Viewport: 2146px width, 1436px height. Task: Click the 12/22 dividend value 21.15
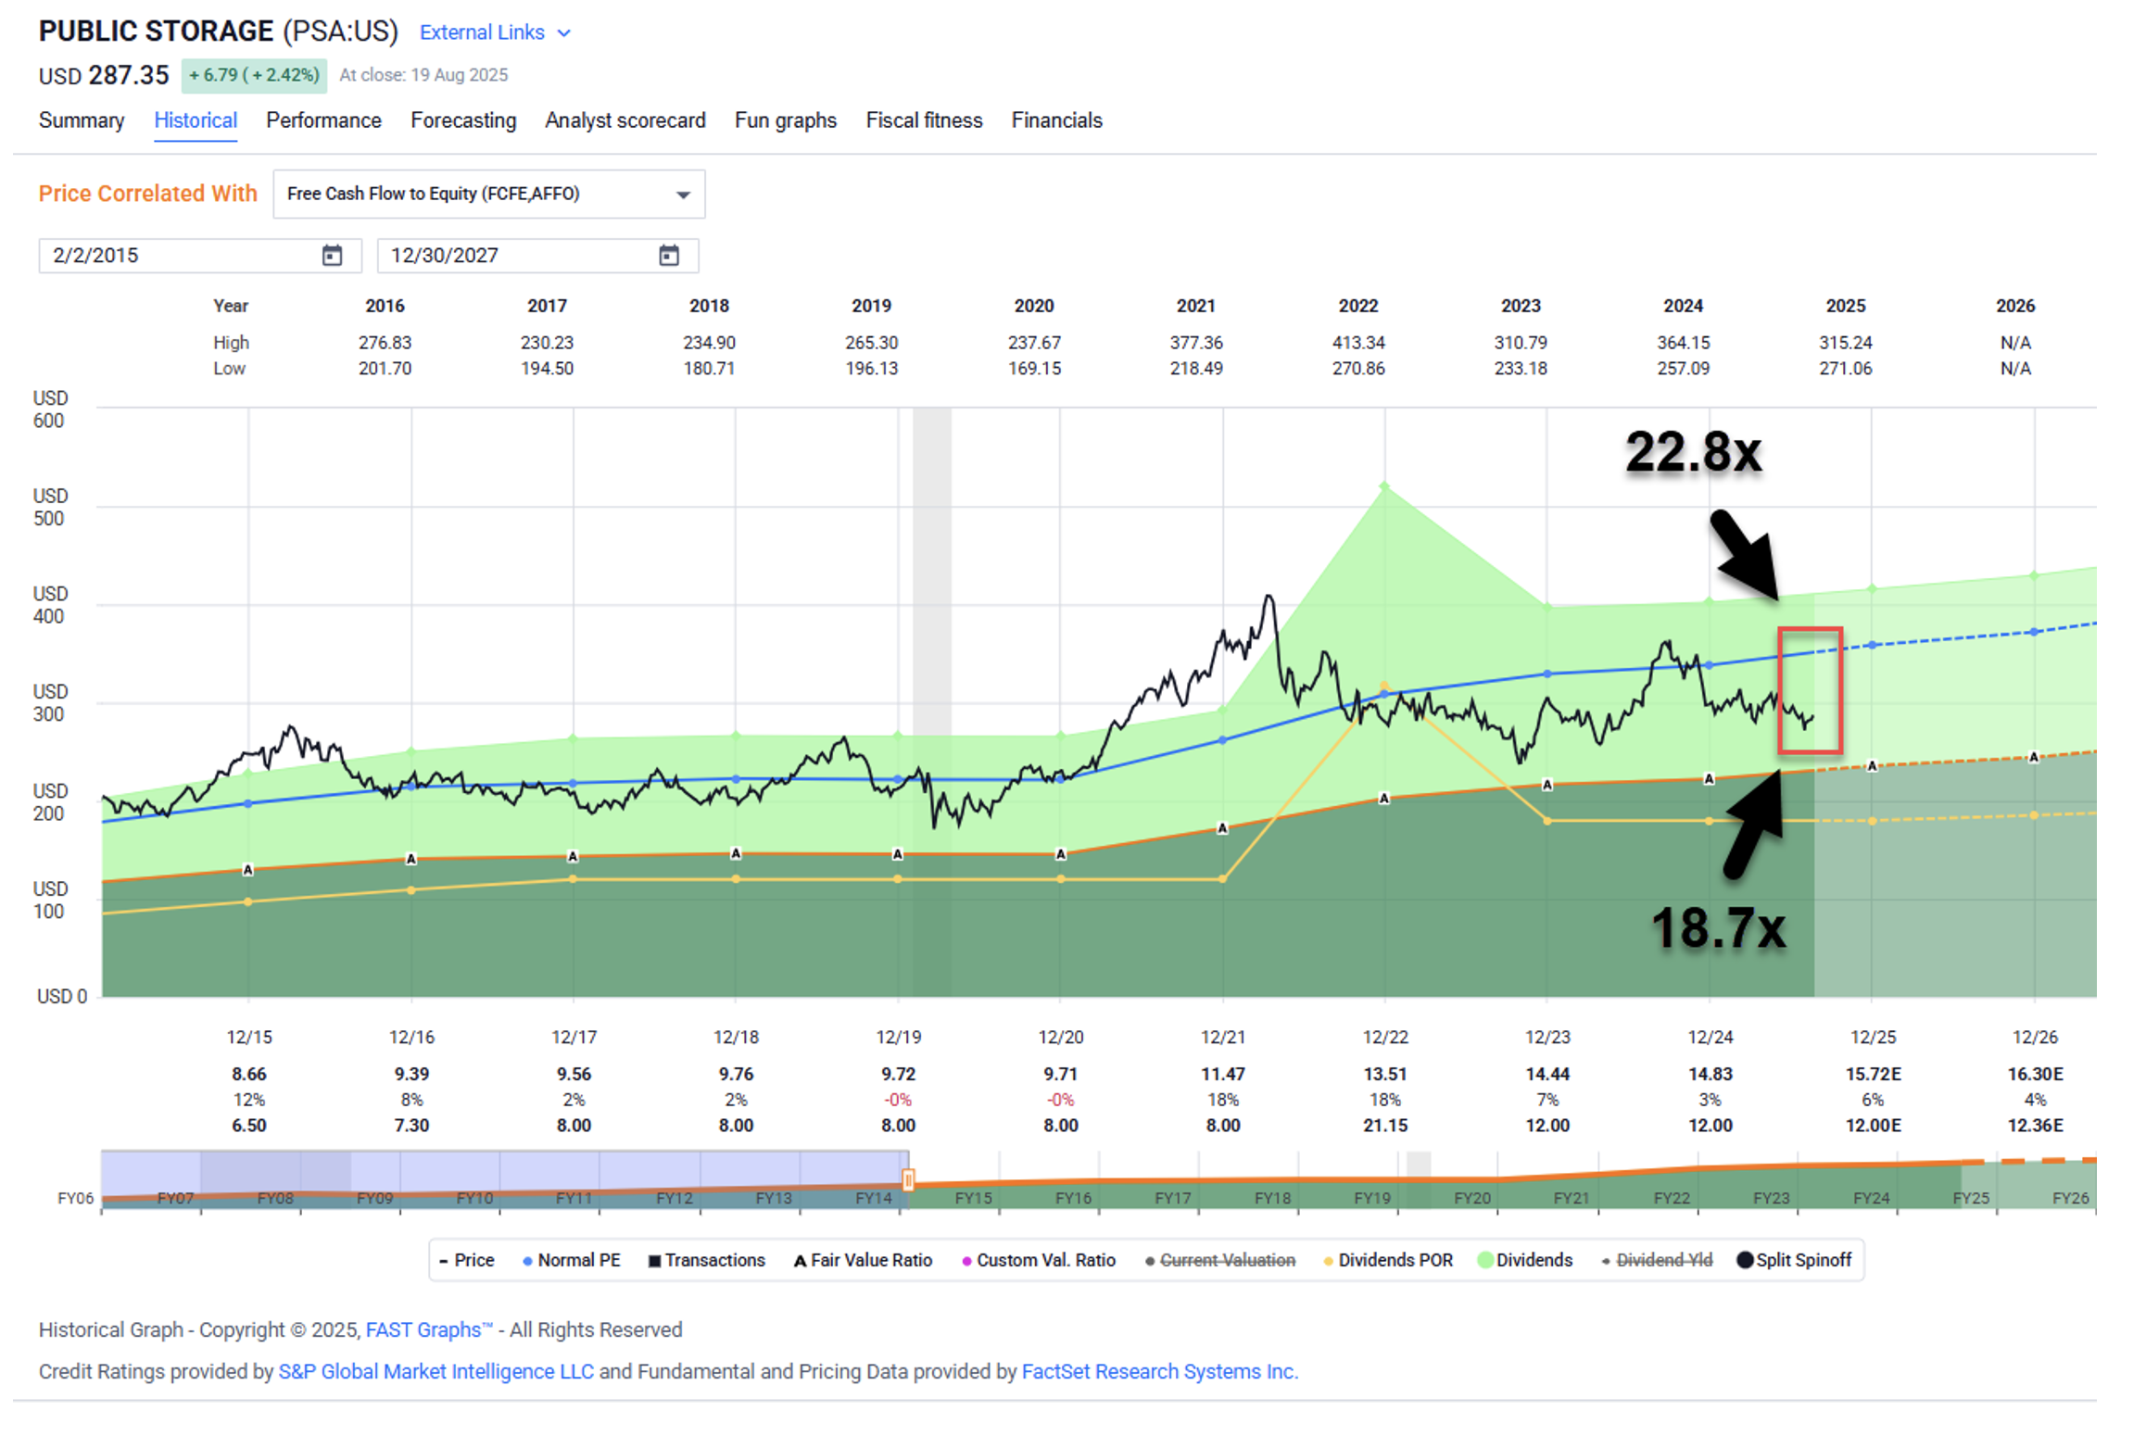tap(1385, 1126)
